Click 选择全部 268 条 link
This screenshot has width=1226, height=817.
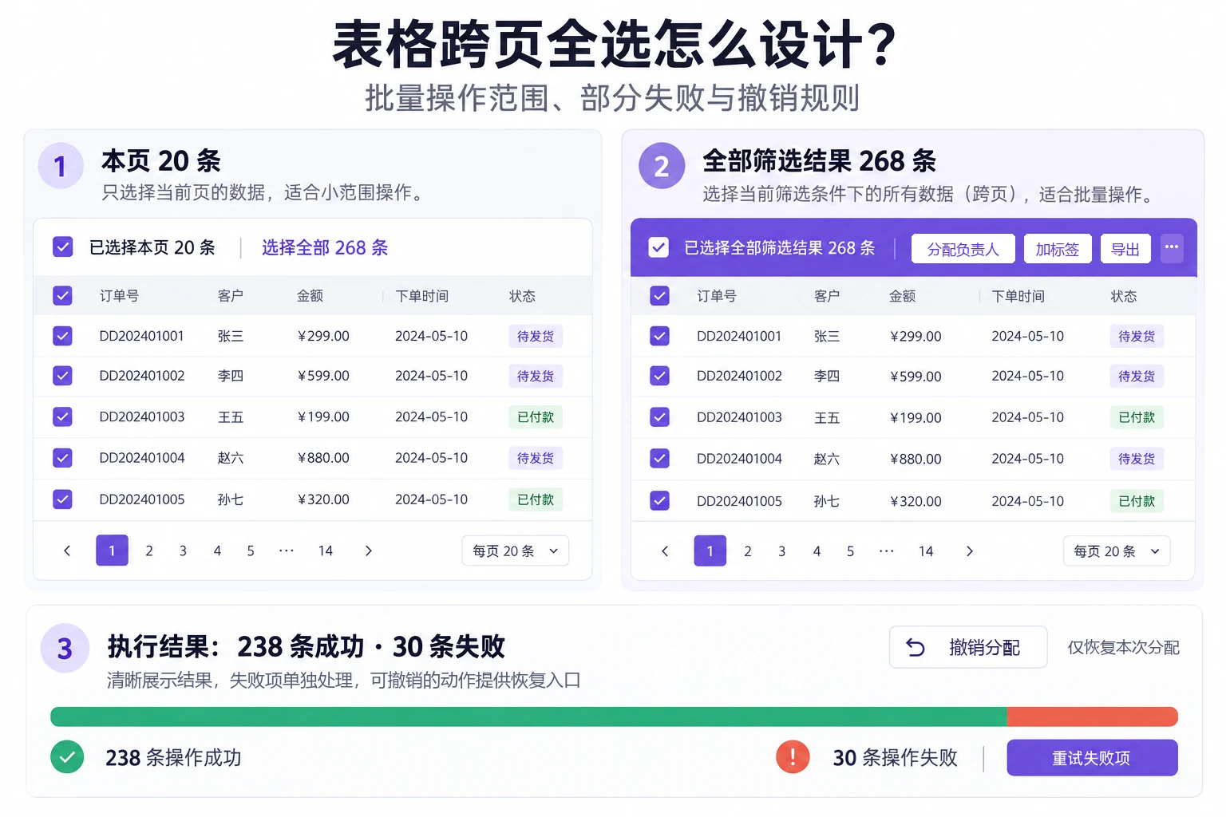325,247
